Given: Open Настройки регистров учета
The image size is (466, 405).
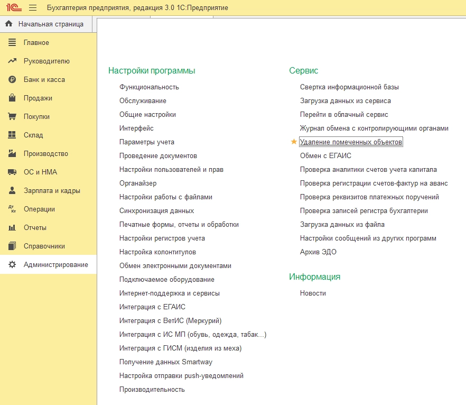Looking at the screenshot, I should pos(162,238).
